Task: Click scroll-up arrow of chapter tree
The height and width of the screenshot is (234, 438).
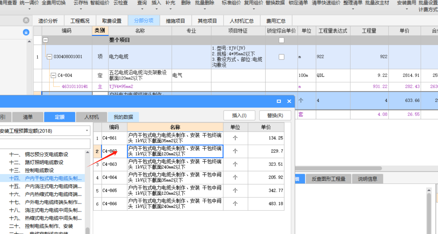Action: (x=87, y=153)
